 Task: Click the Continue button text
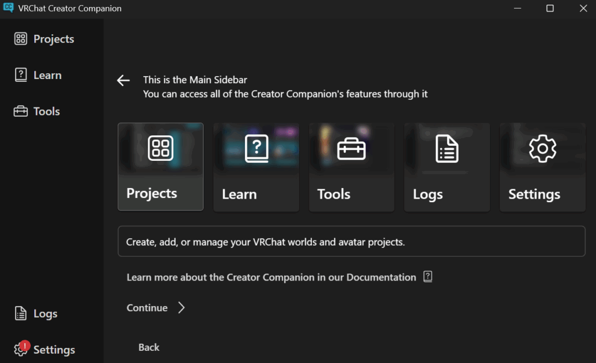point(147,308)
